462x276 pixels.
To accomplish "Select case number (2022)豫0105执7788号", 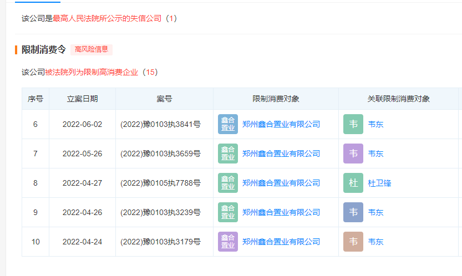I will (161, 183).
